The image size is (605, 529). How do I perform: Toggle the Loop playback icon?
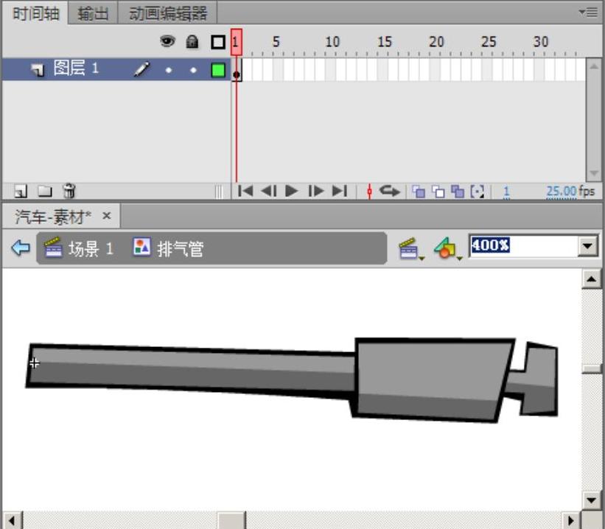pyautogui.click(x=389, y=192)
